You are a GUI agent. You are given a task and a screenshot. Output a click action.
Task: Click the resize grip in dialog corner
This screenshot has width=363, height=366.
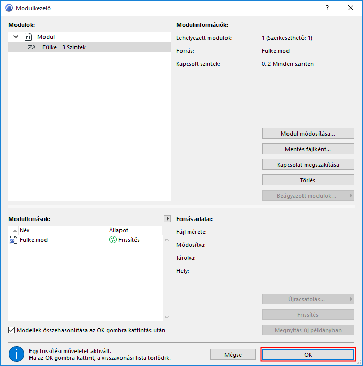[359, 362]
